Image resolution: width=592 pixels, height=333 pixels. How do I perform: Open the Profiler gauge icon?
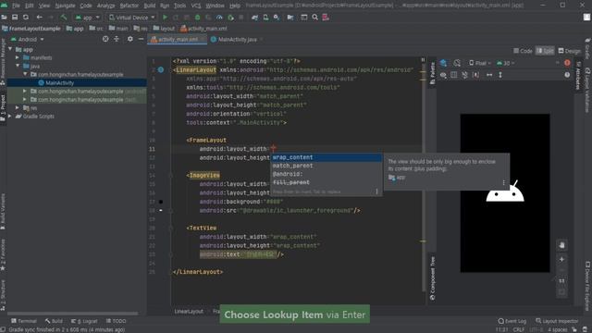tap(219, 18)
